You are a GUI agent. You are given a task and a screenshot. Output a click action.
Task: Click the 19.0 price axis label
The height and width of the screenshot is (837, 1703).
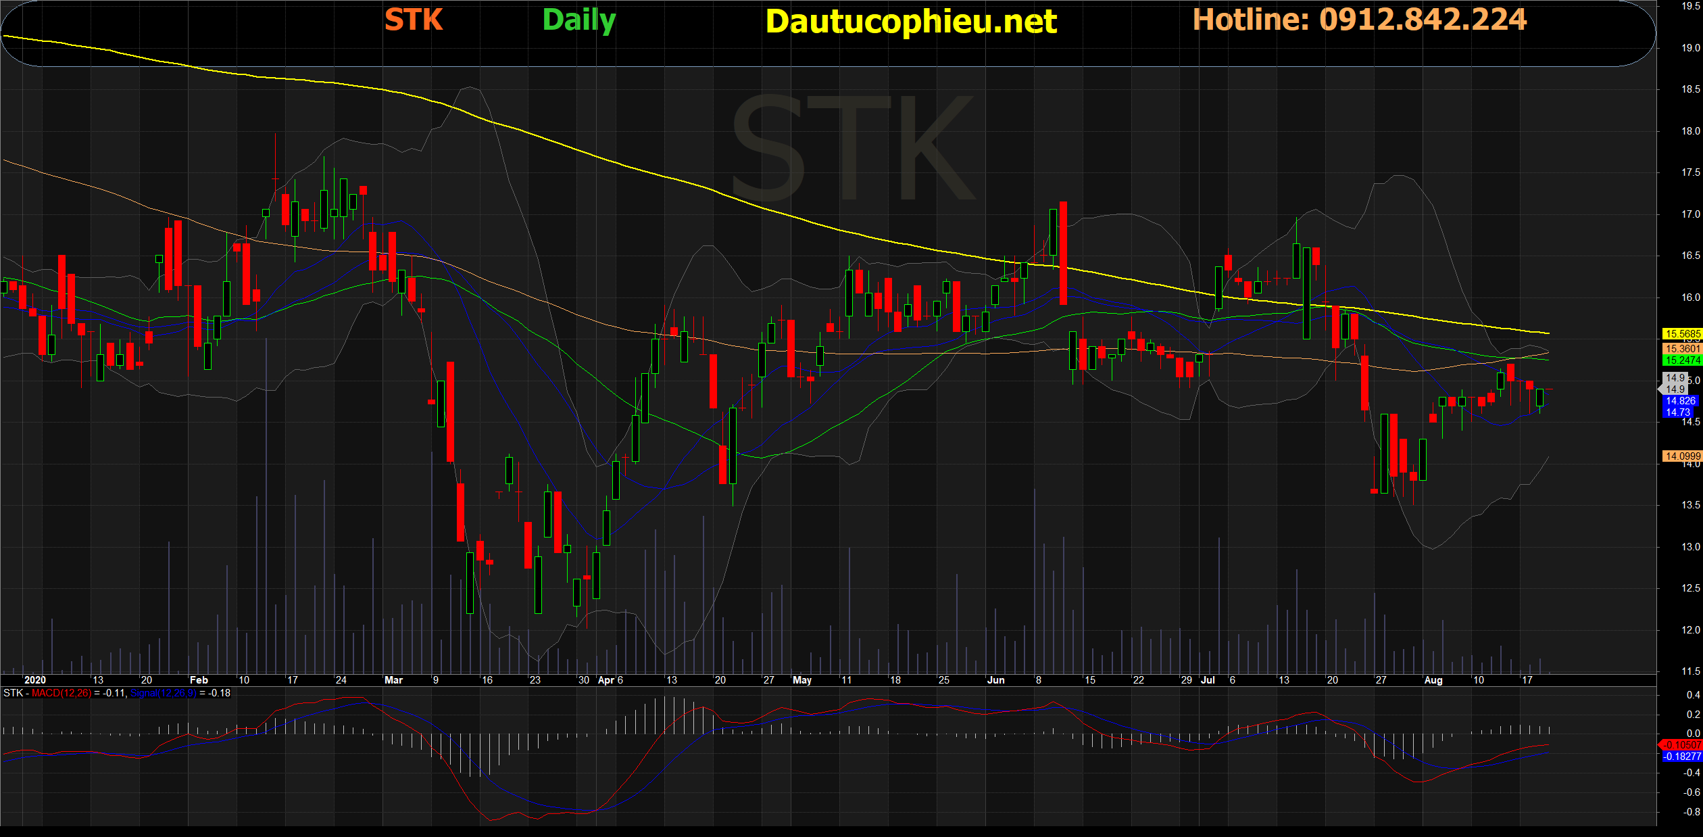[x=1690, y=48]
